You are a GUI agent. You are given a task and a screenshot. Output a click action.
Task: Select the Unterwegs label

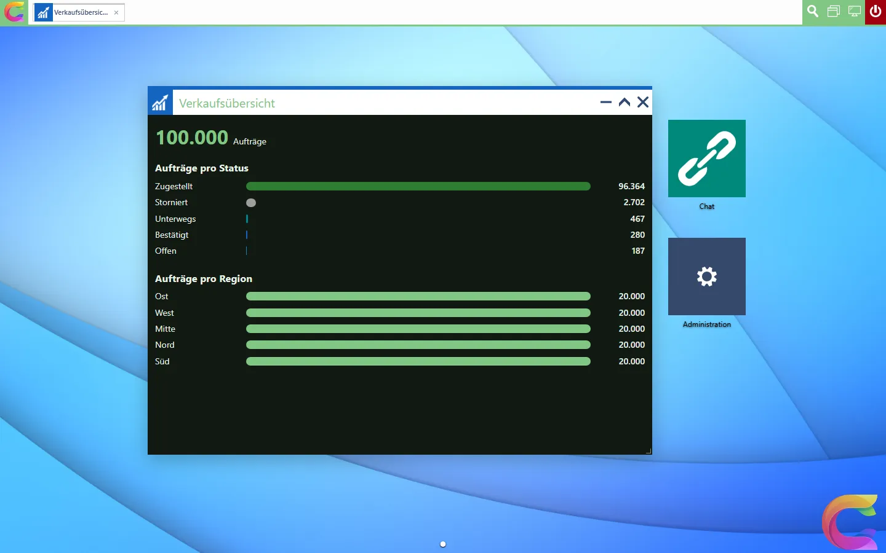[175, 219]
